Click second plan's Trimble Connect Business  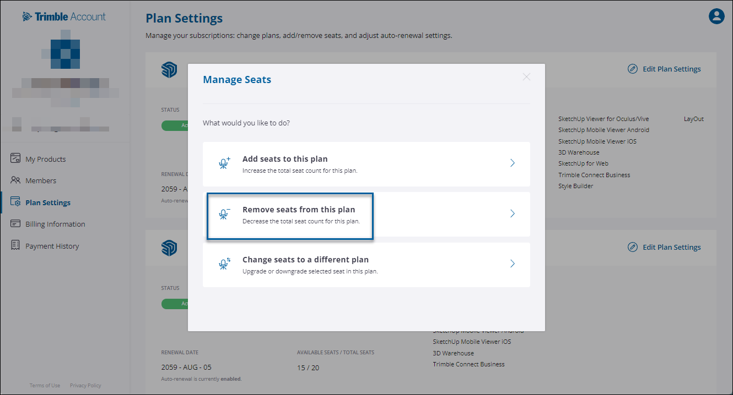pyautogui.click(x=468, y=364)
